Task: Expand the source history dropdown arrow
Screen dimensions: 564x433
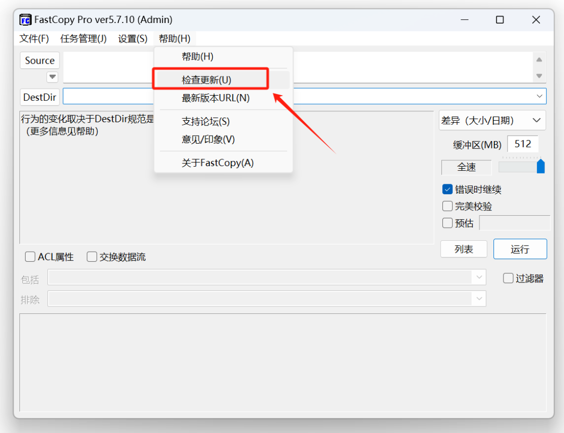Action: coord(53,77)
